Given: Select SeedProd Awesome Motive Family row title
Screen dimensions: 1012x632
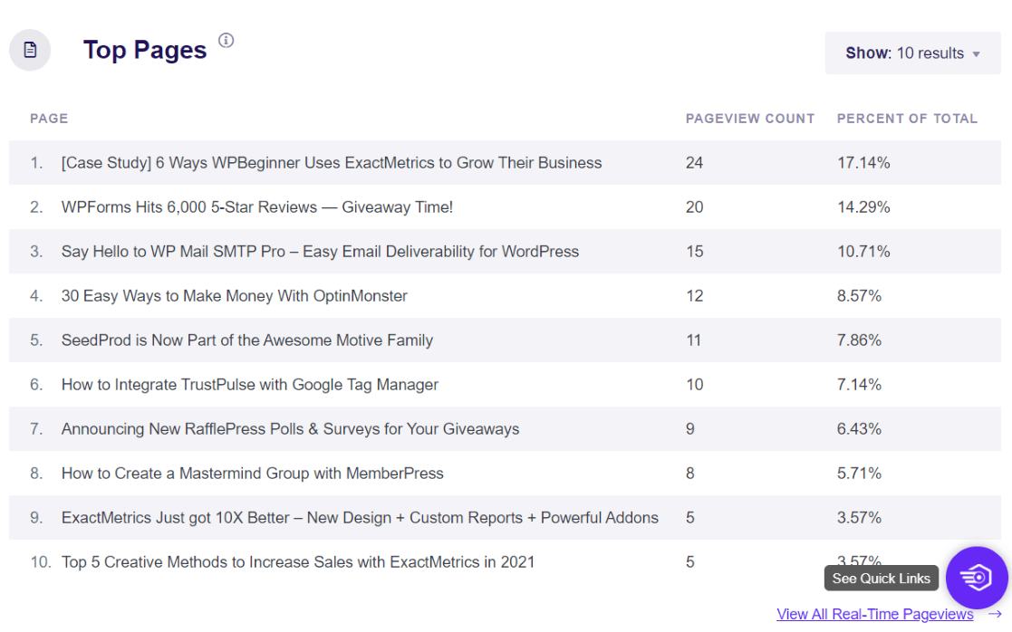Looking at the screenshot, I should tap(247, 340).
